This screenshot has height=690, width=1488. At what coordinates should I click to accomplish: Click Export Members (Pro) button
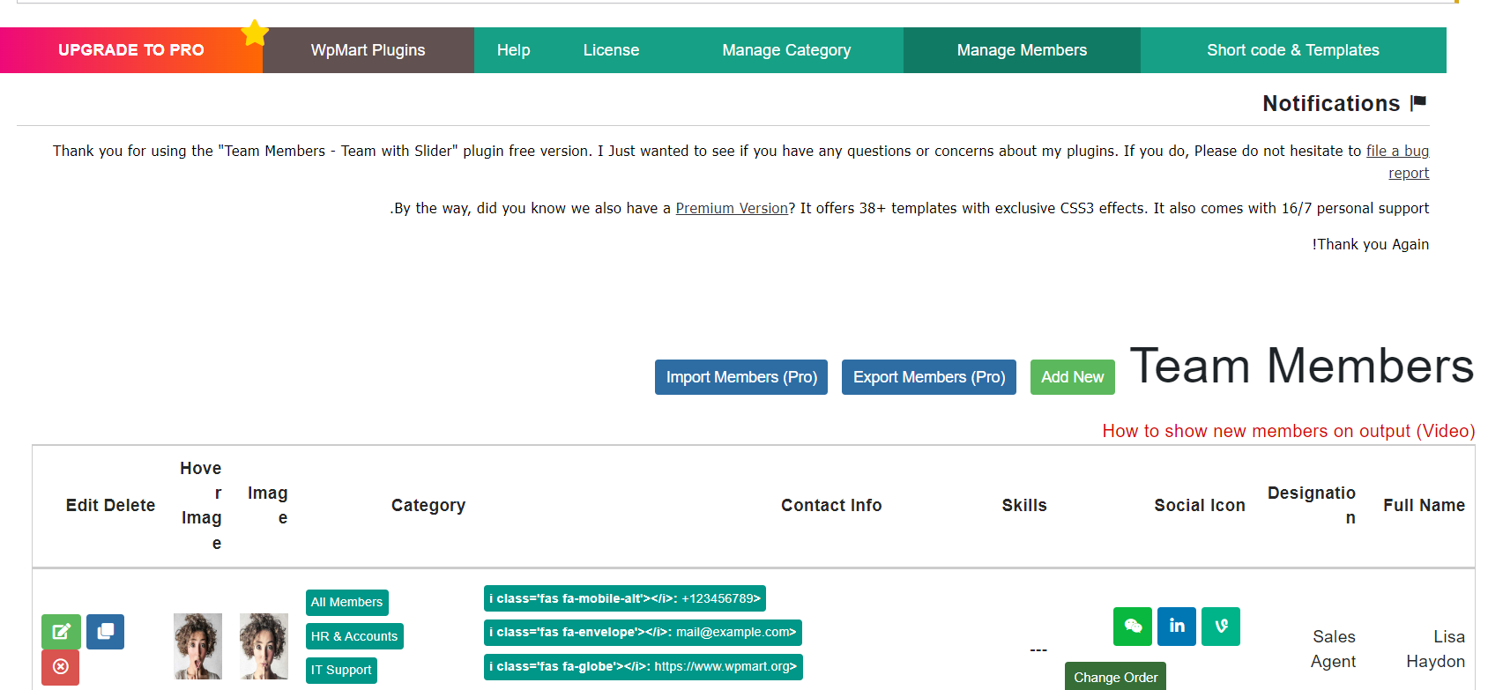[x=928, y=377]
